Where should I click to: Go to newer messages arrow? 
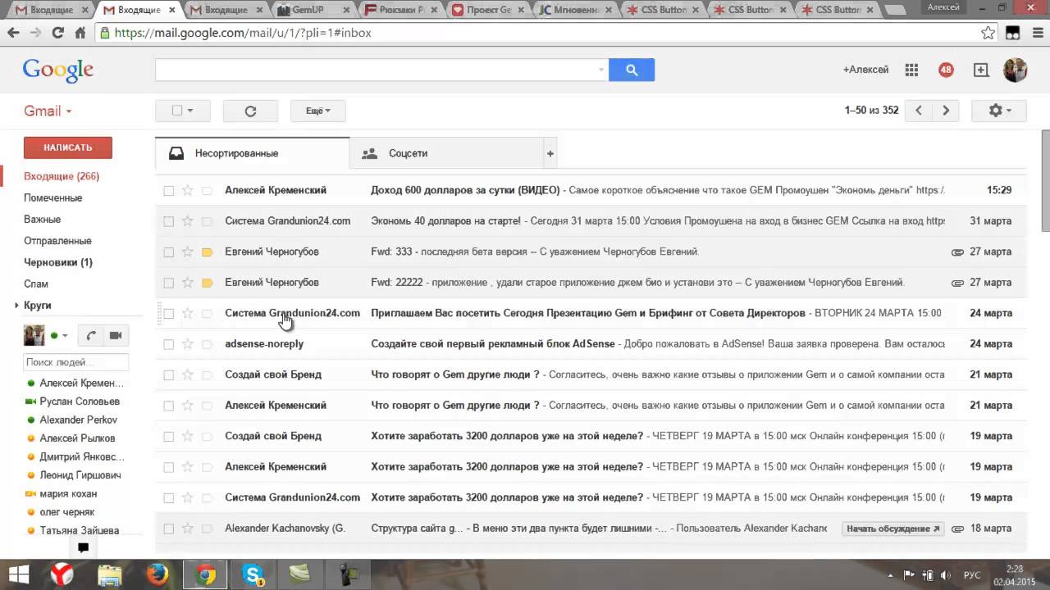coord(919,111)
